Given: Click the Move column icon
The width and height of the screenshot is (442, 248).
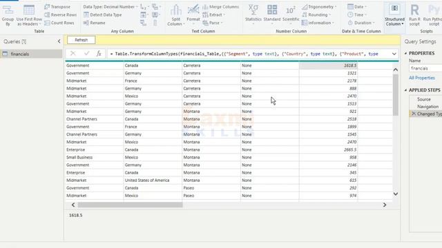Looking at the screenshot, I should point(155,14).
